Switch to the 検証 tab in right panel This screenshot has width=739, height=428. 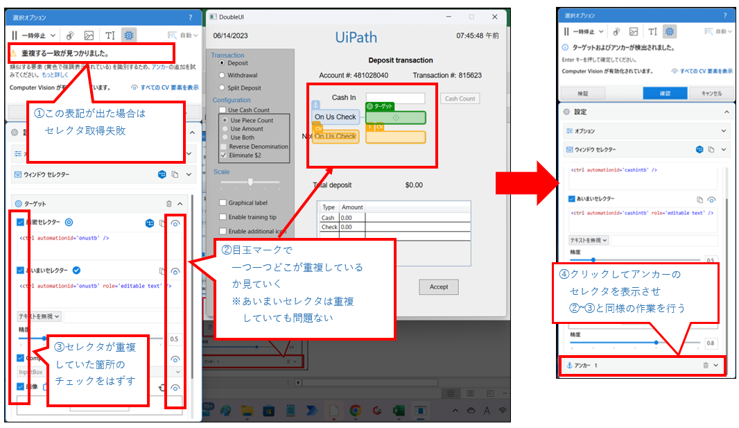[583, 92]
